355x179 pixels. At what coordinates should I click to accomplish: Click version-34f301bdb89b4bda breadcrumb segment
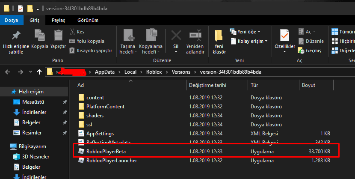pos(231,72)
